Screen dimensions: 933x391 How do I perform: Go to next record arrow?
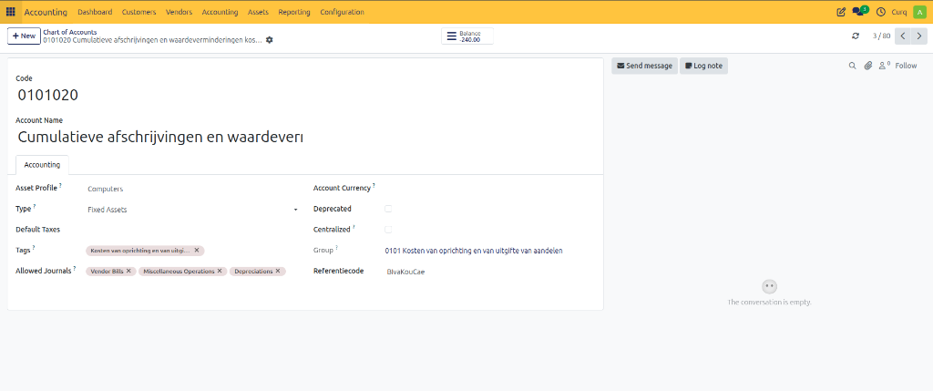[x=919, y=36]
